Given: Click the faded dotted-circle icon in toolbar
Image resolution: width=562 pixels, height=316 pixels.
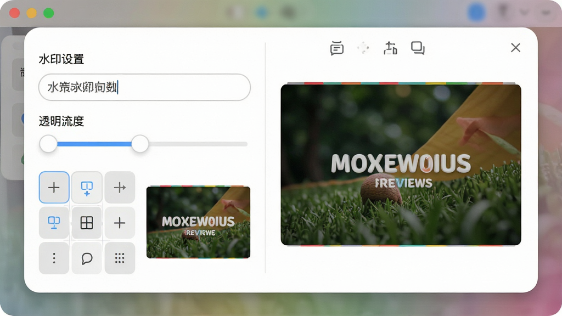Looking at the screenshot, I should click(363, 48).
